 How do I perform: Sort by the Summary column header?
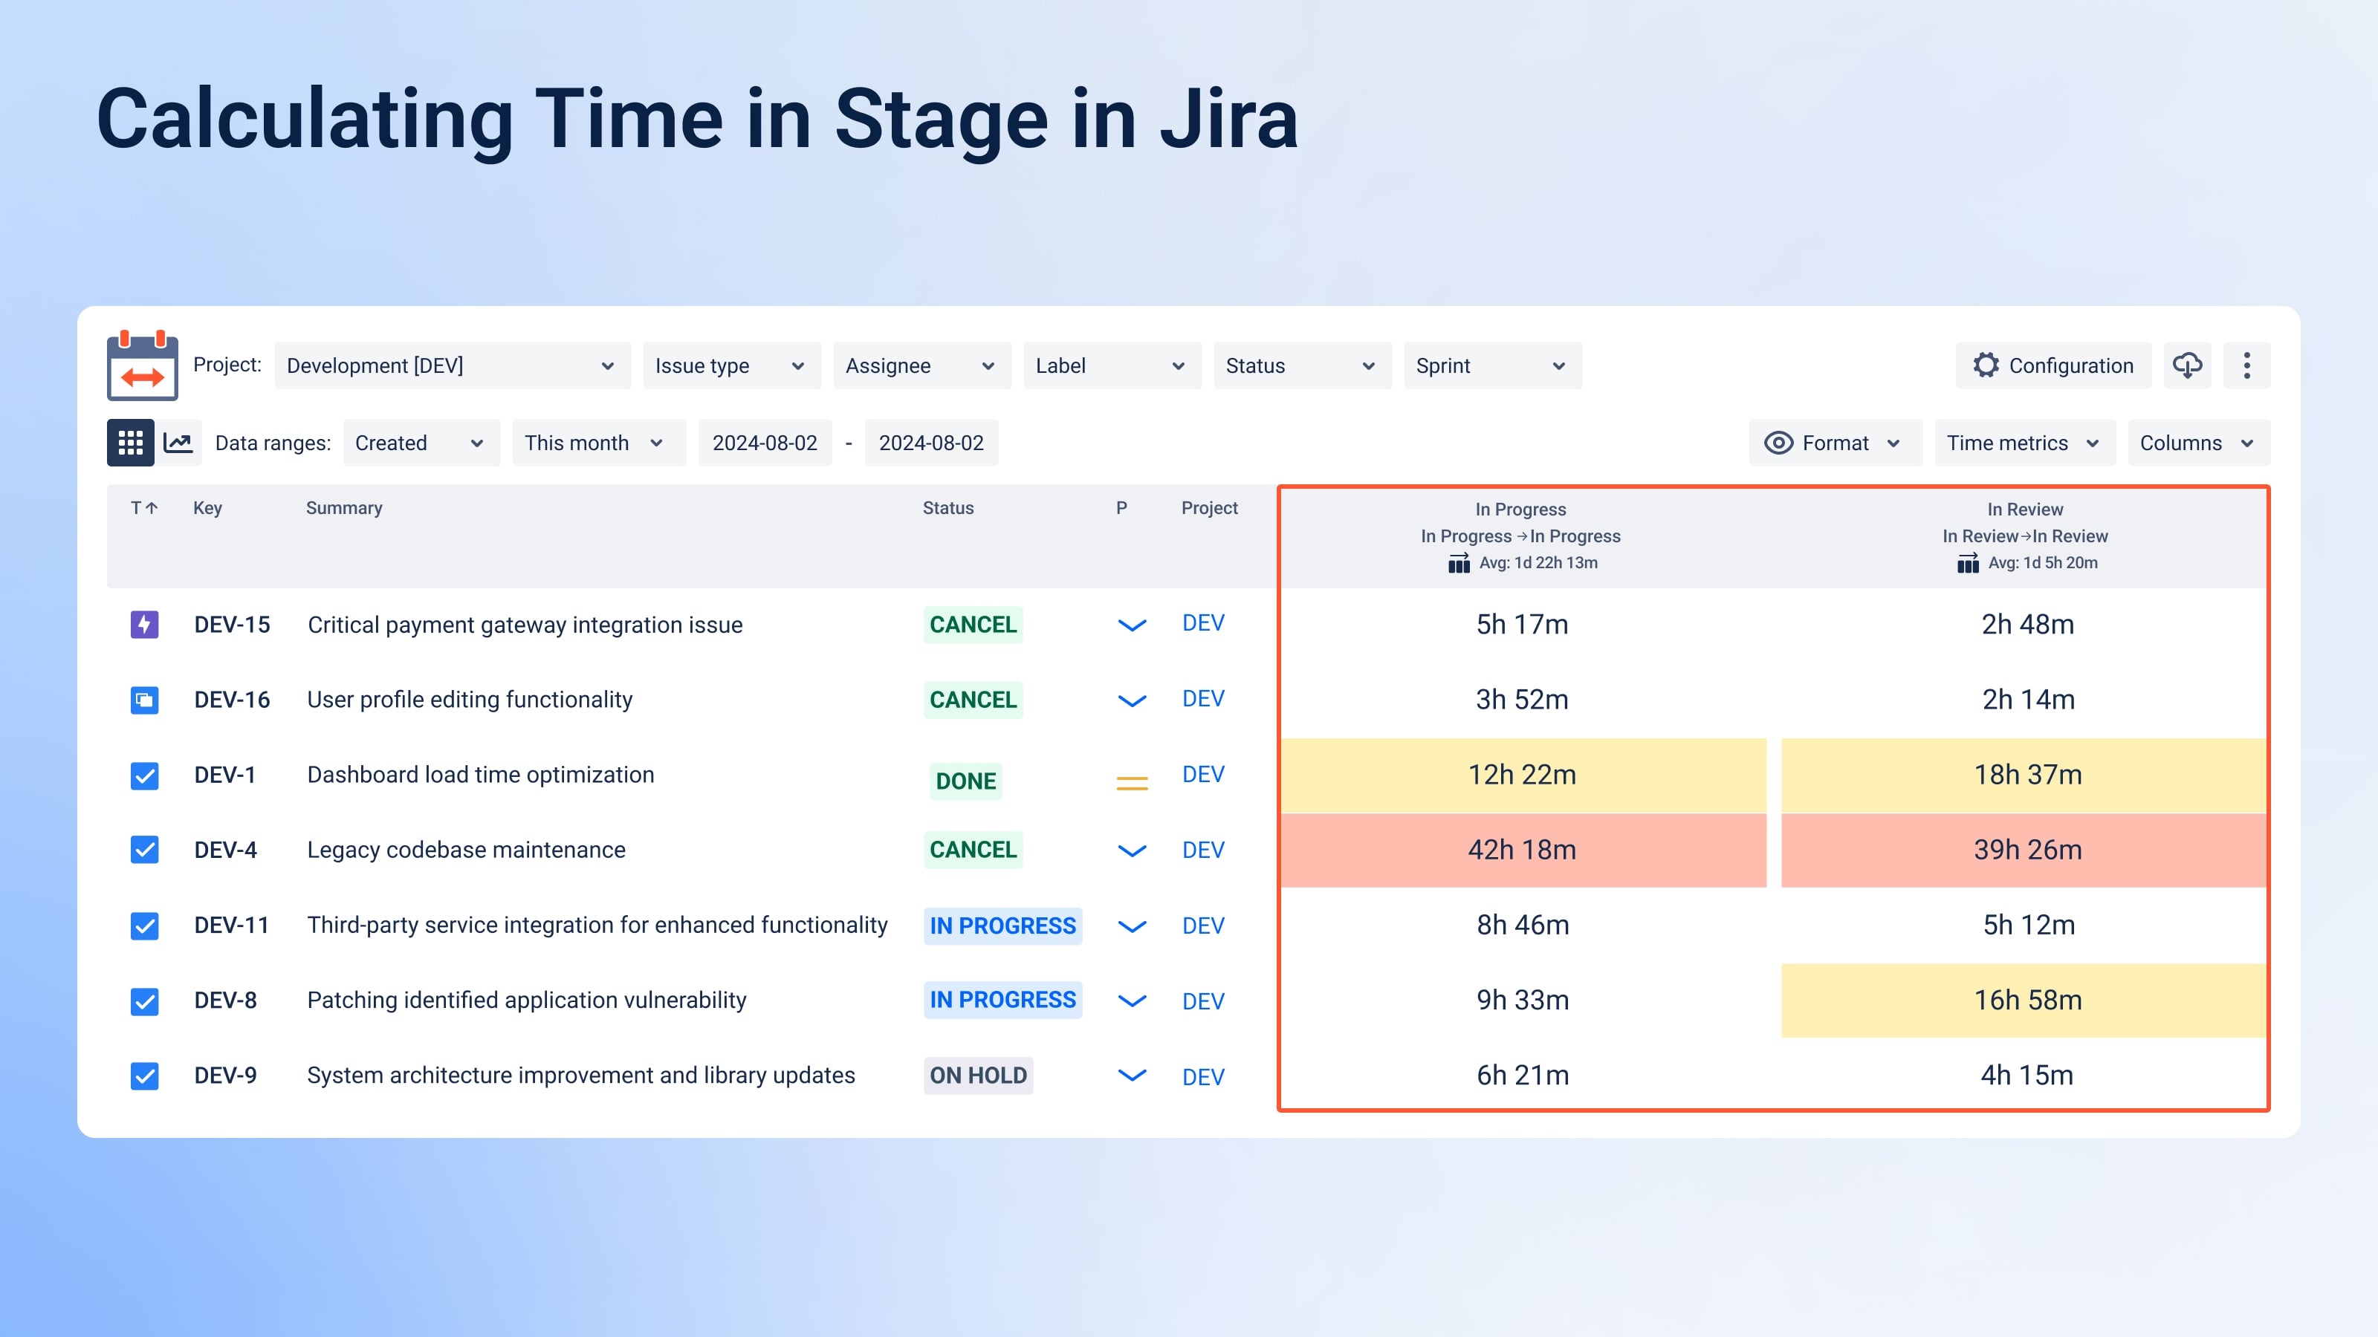(x=343, y=507)
